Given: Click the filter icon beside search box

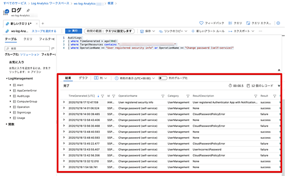Looking at the screenshot, I should [x=53, y=49].
